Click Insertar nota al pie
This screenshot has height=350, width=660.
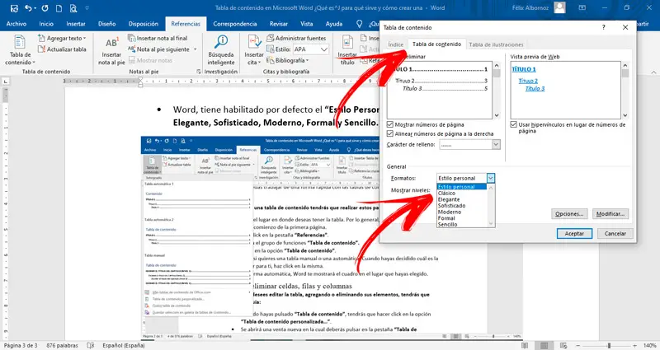(x=111, y=50)
